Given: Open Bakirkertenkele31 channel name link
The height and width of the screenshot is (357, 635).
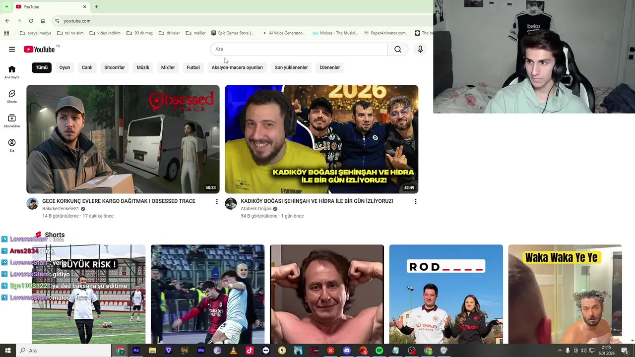Looking at the screenshot, I should 61,209.
